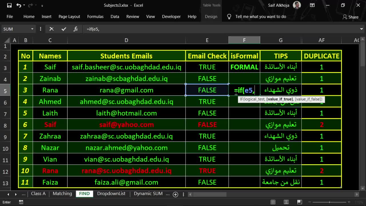Click the Undo arrow icon
The width and height of the screenshot is (366, 206).
pyautogui.click(x=19, y=5)
